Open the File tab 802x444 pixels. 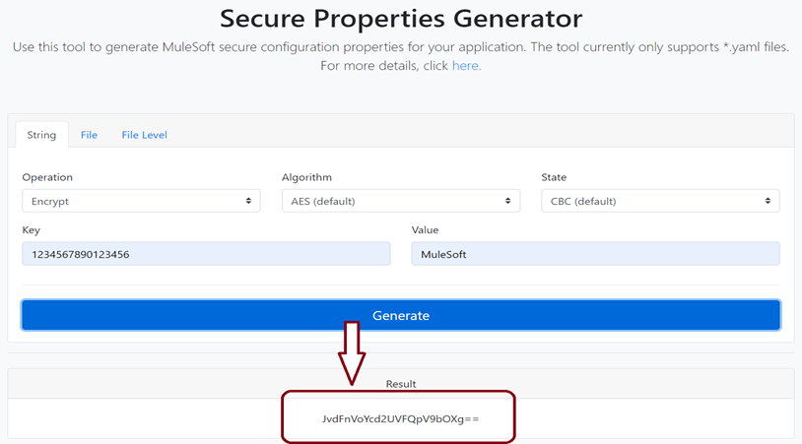pyautogui.click(x=89, y=135)
